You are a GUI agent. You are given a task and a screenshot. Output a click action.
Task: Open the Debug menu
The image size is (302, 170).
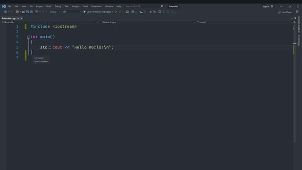(58, 6)
